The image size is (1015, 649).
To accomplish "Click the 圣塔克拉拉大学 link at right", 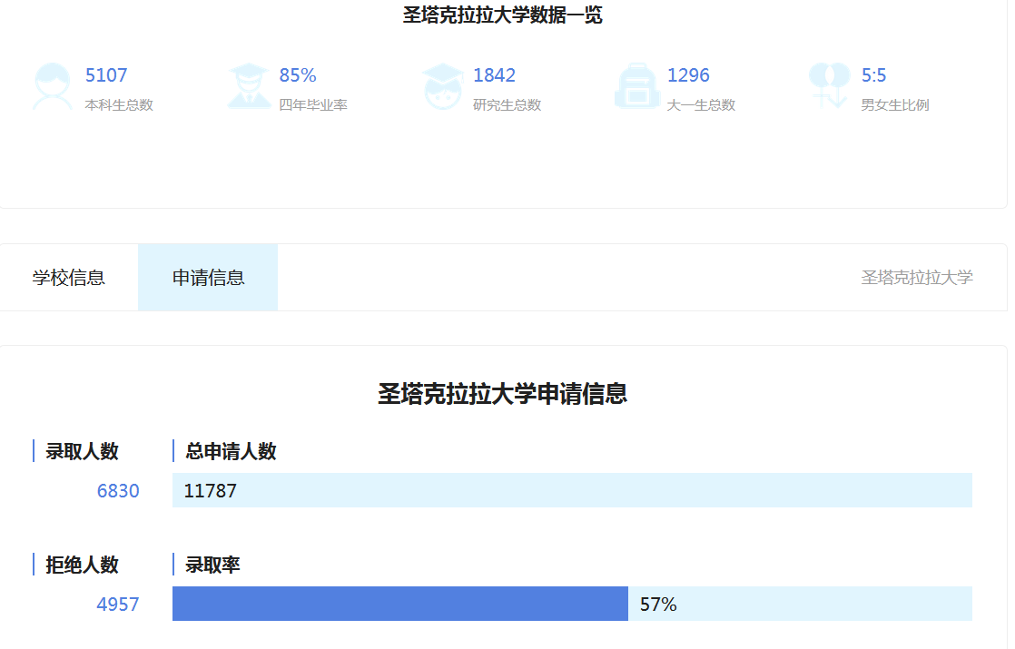I will click(916, 278).
